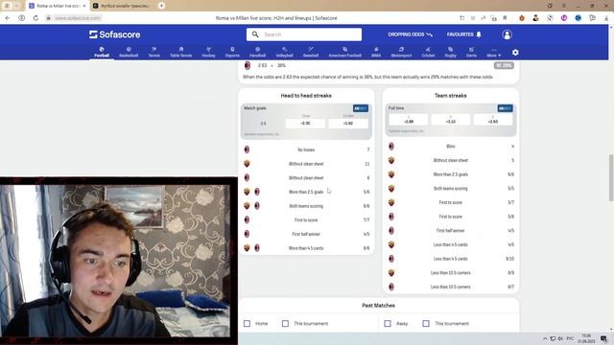Click Roma crest on the 'Both teams scoring' team streak

coord(391,189)
